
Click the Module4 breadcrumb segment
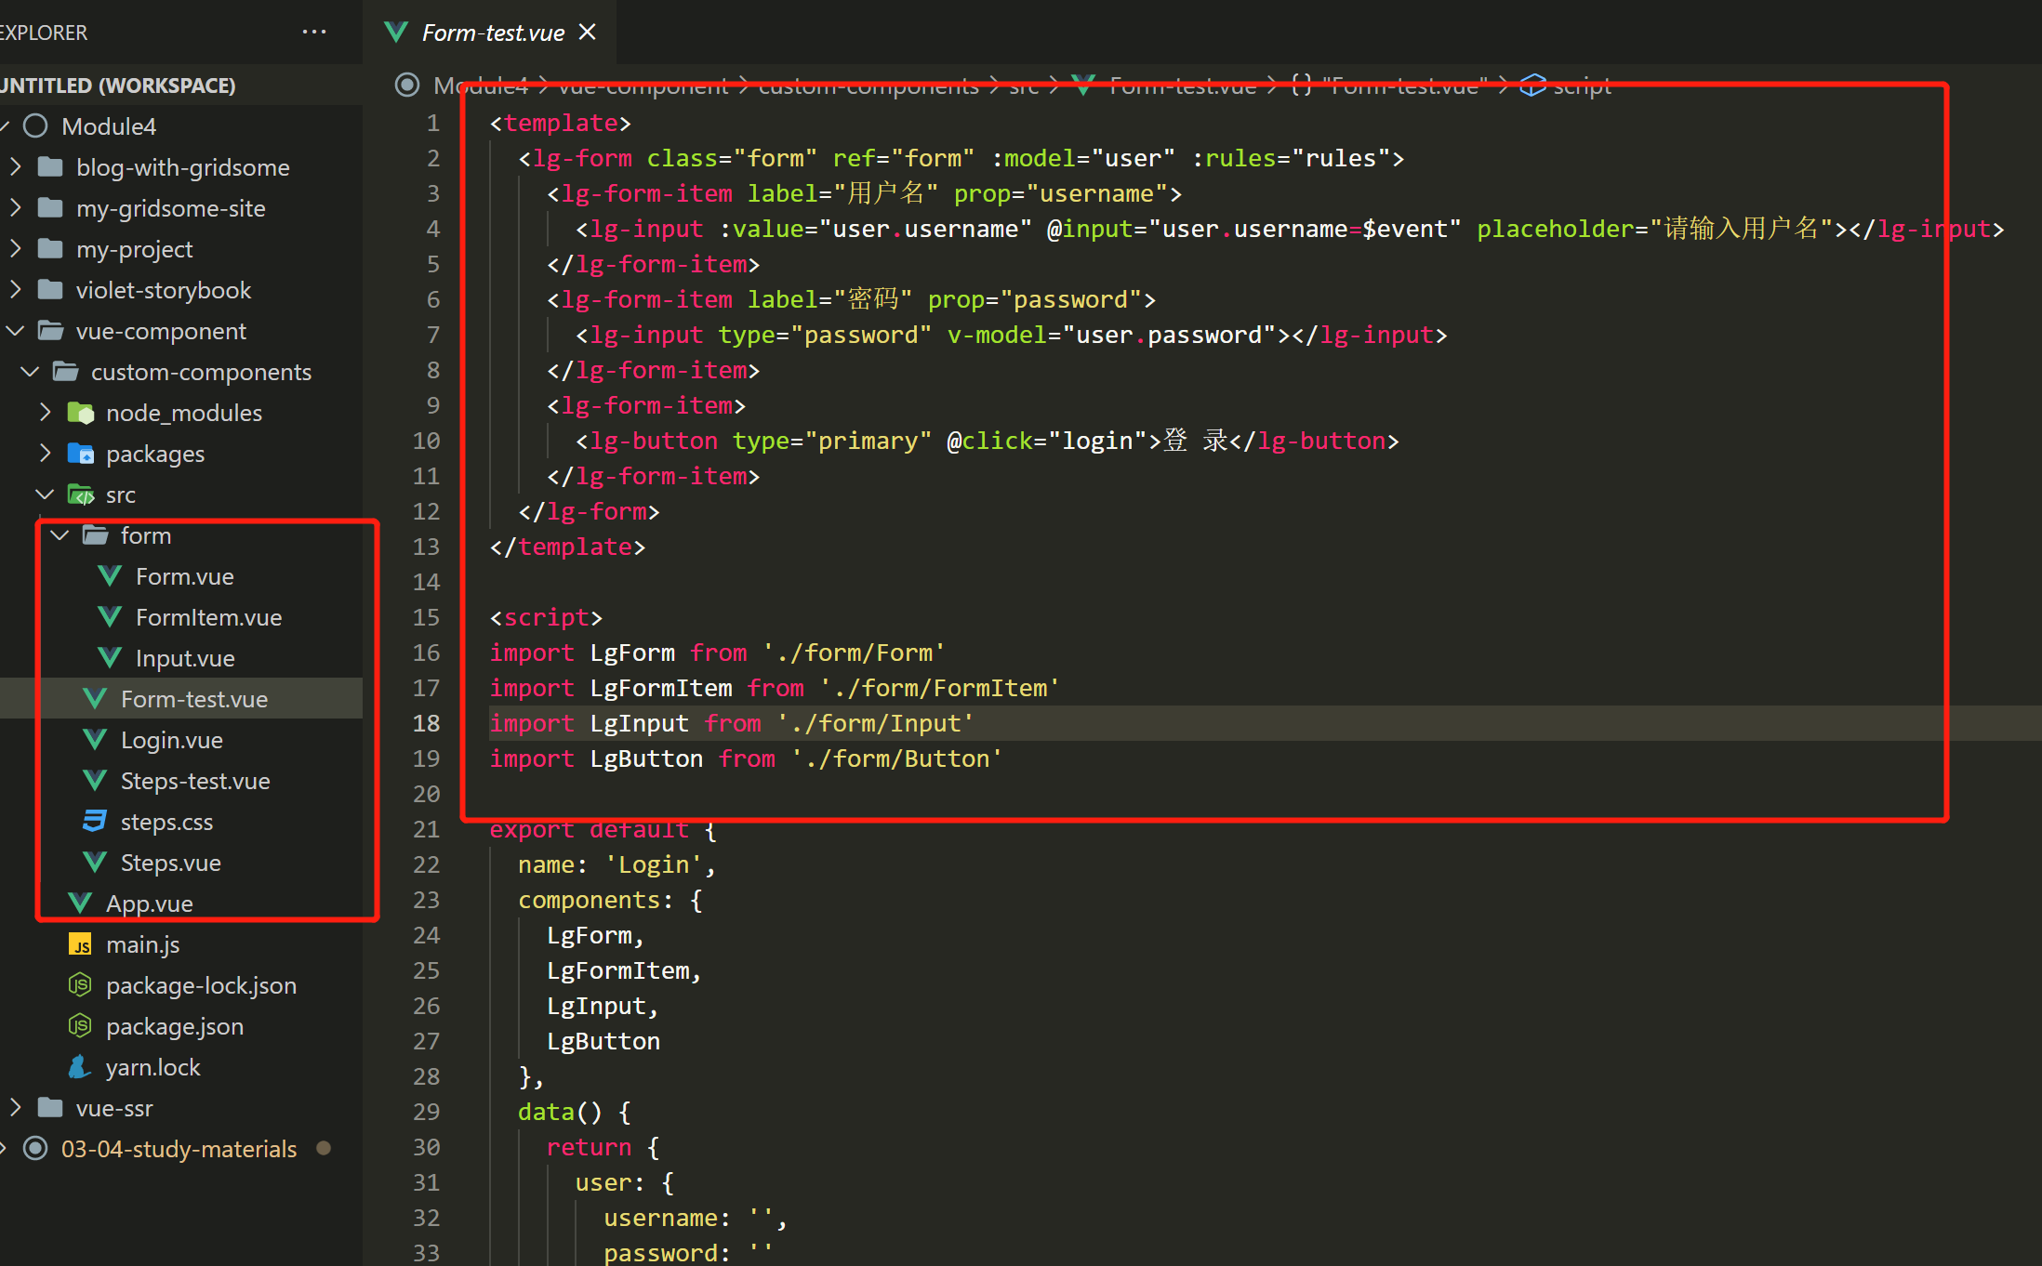[x=481, y=86]
